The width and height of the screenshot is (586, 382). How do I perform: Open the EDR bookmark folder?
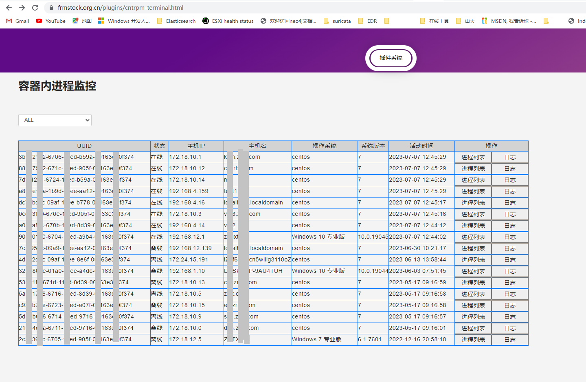click(367, 21)
